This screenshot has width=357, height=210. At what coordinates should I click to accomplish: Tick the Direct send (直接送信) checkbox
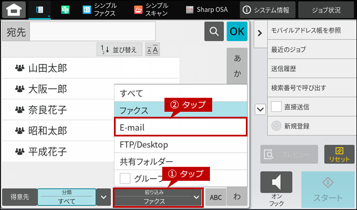tap(276, 107)
